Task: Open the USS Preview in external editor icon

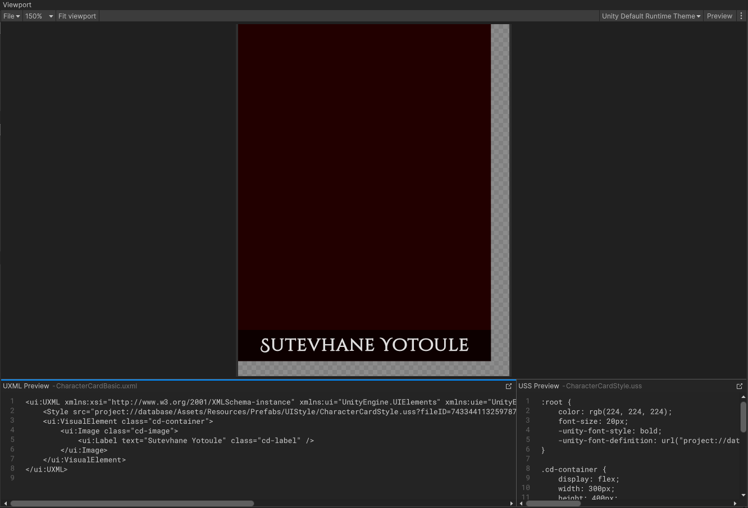Action: [x=740, y=386]
